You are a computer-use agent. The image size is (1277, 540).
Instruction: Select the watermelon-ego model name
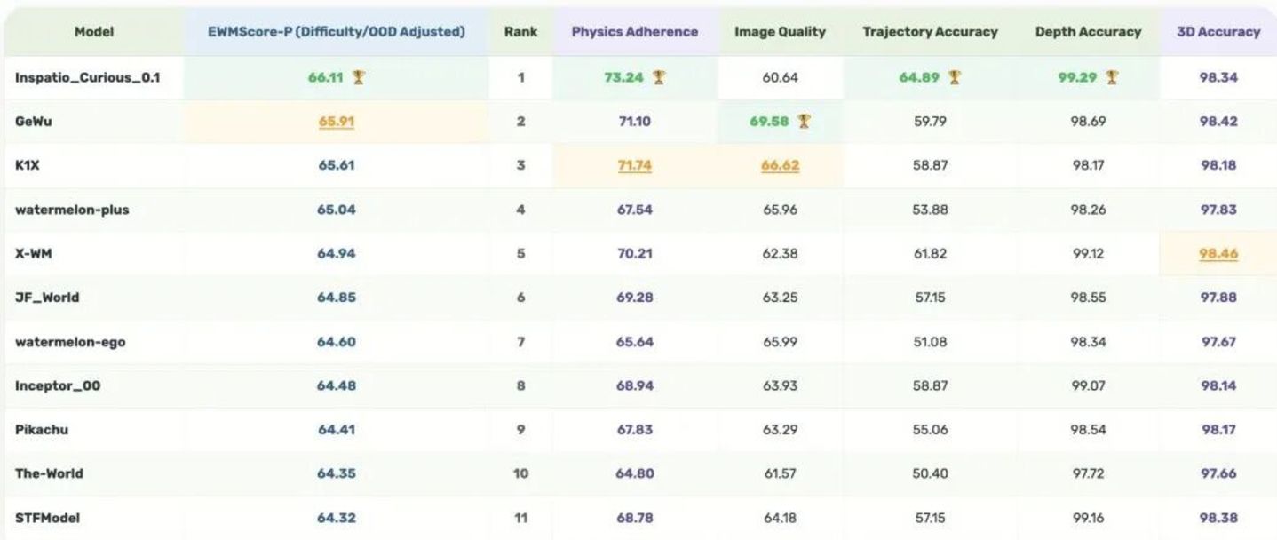coord(70,342)
